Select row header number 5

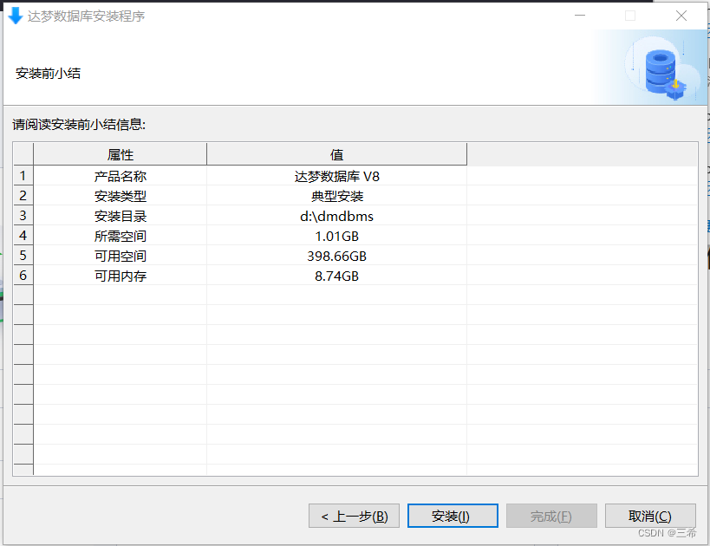click(x=23, y=256)
